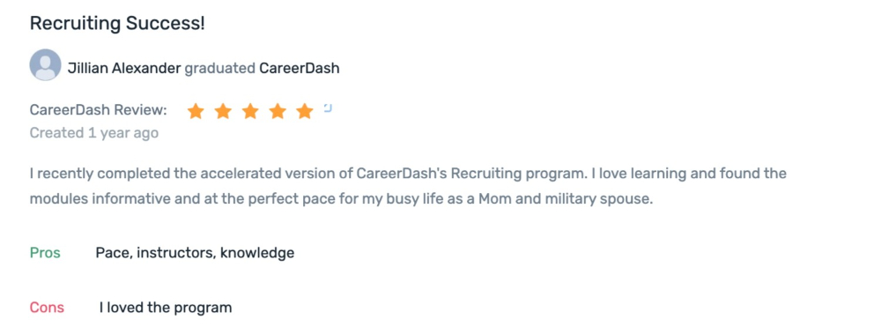
Task: Select the first orange rating star
Action: [196, 111]
